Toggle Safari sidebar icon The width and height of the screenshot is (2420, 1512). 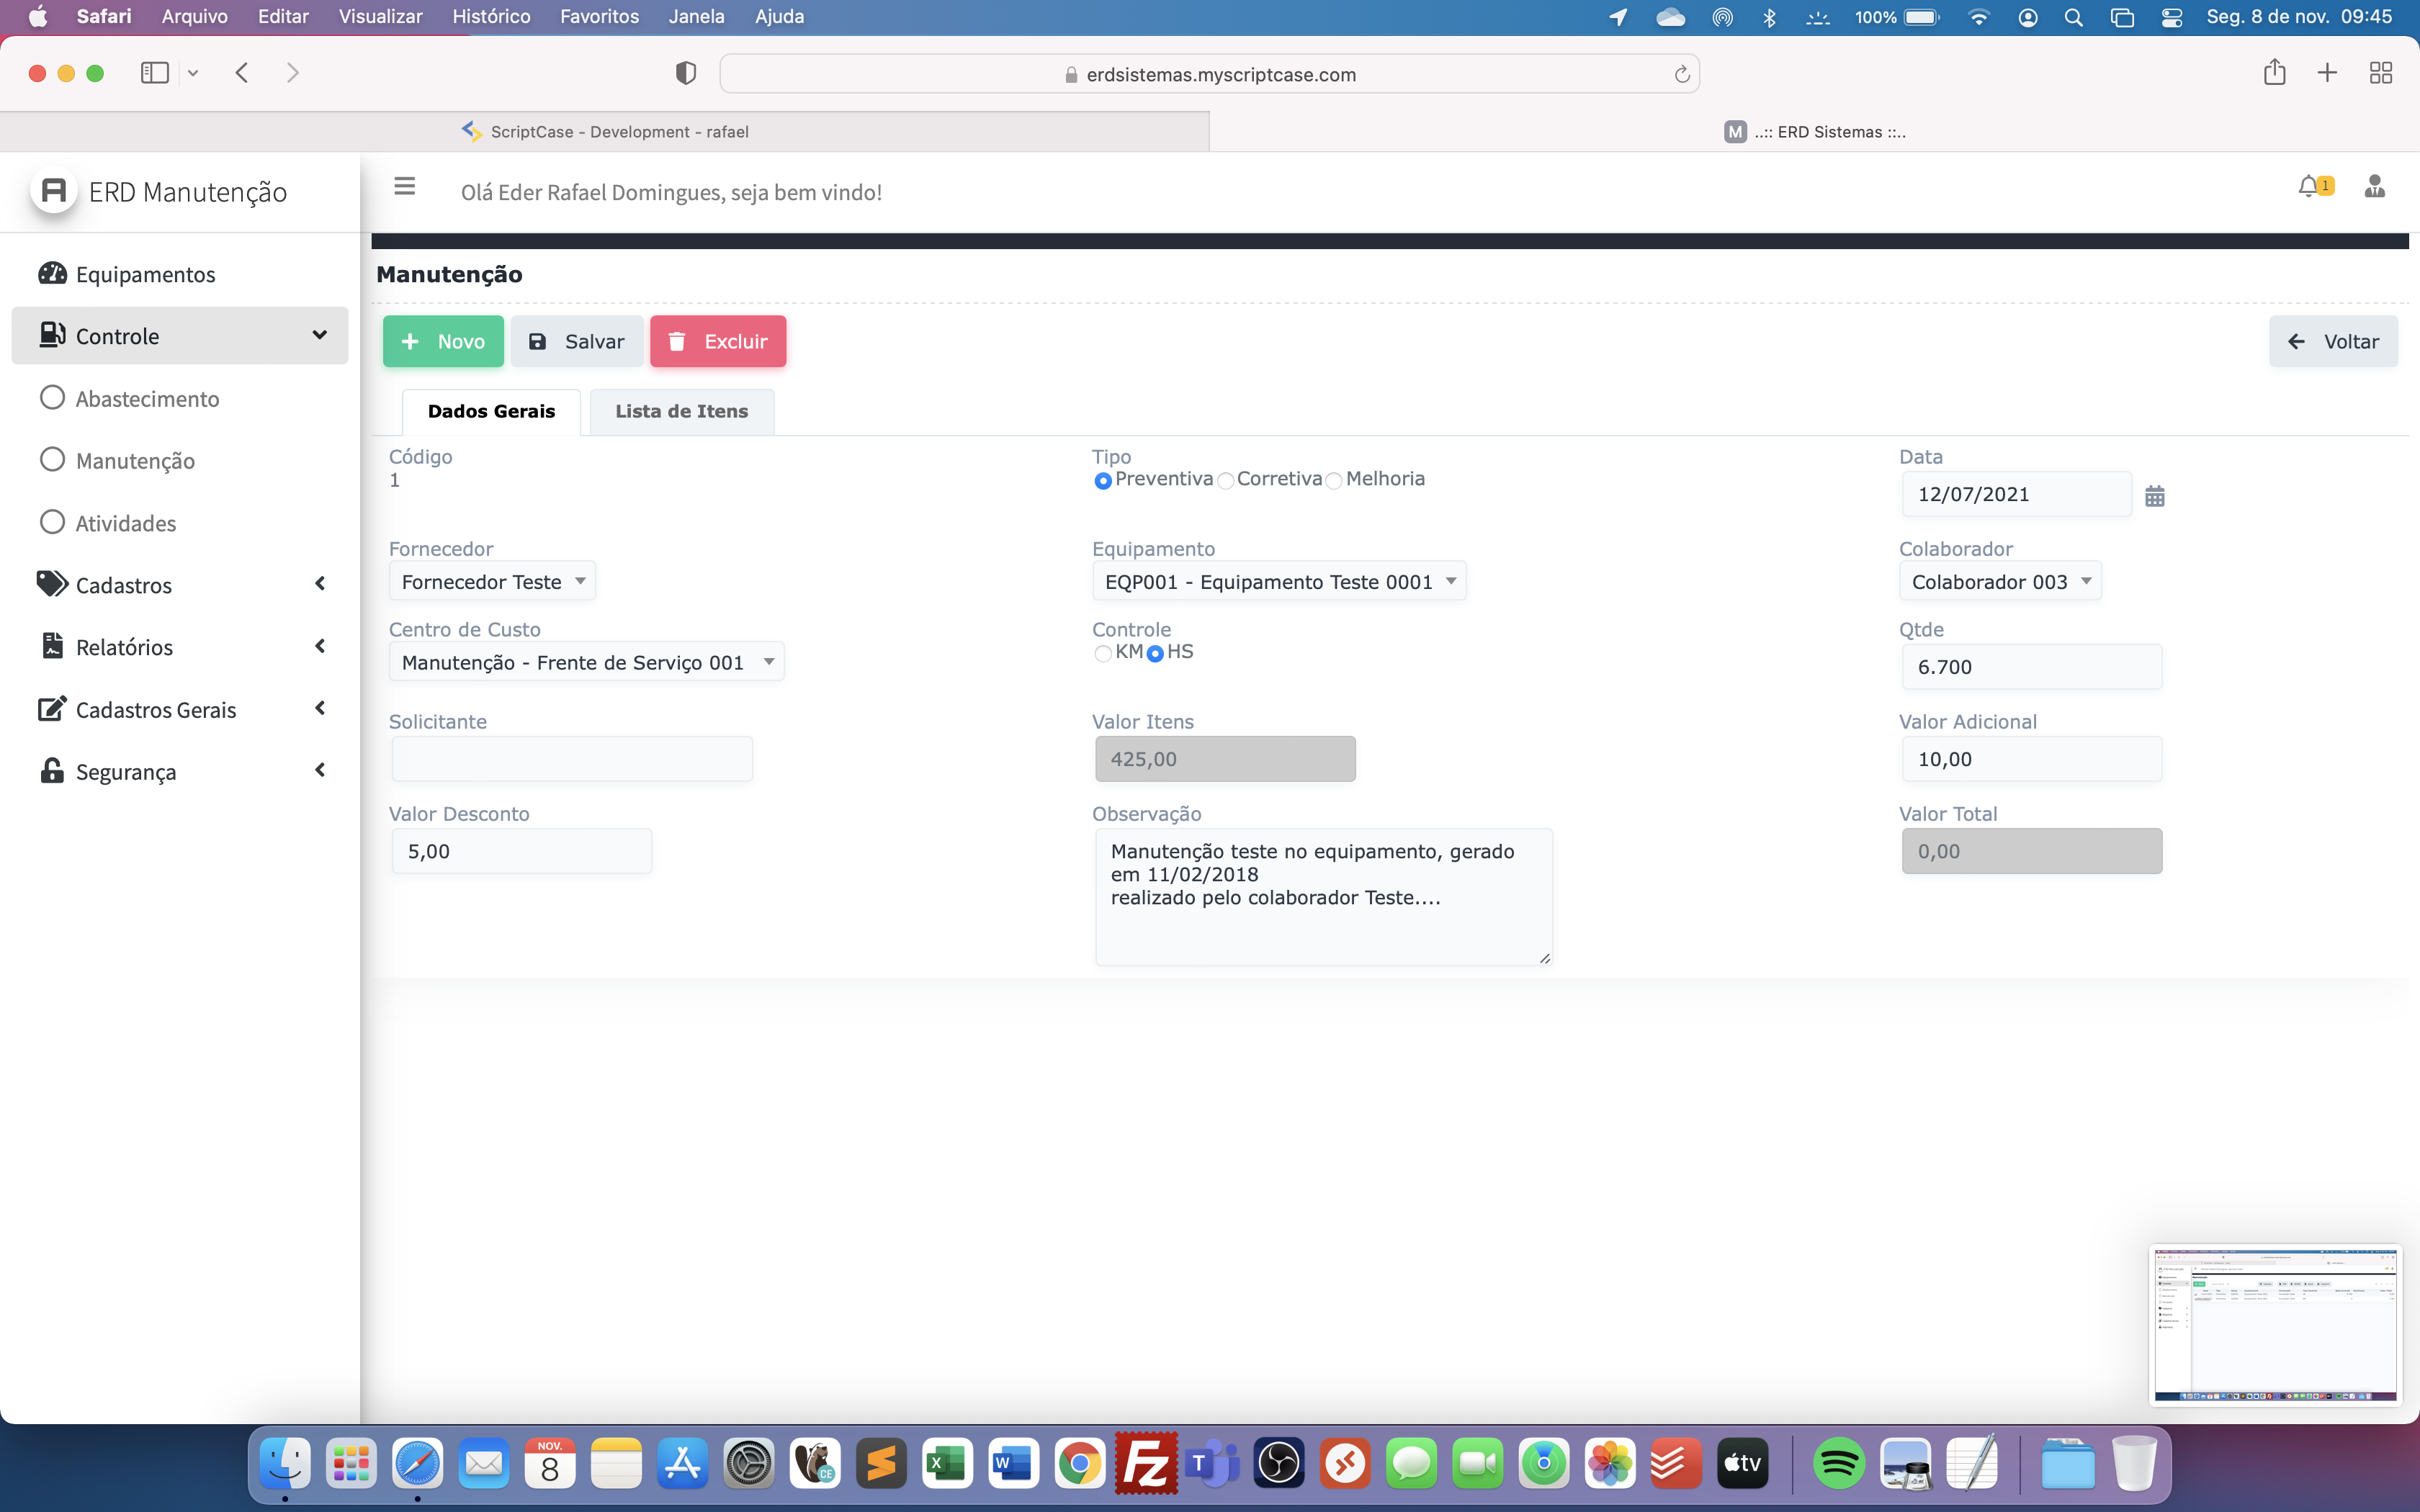pos(155,73)
